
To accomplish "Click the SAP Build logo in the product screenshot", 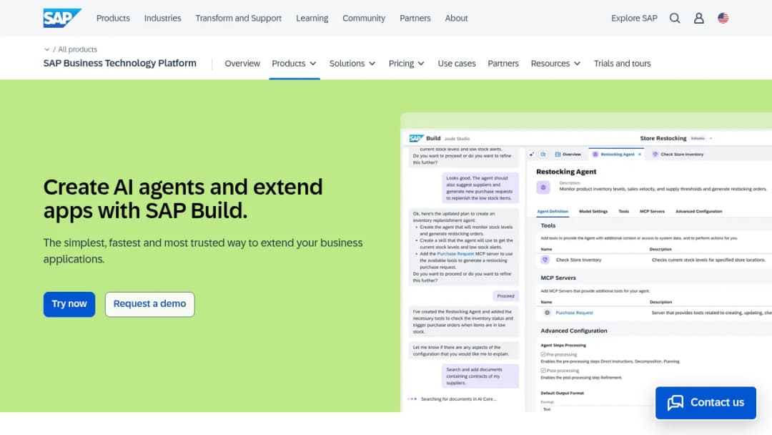I will 417,138.
